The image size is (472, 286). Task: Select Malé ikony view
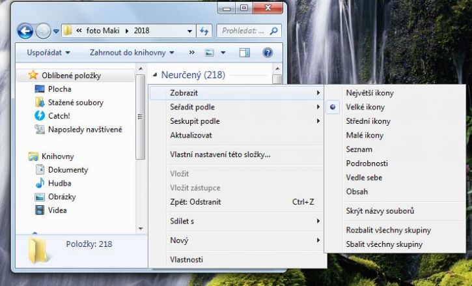395,136
